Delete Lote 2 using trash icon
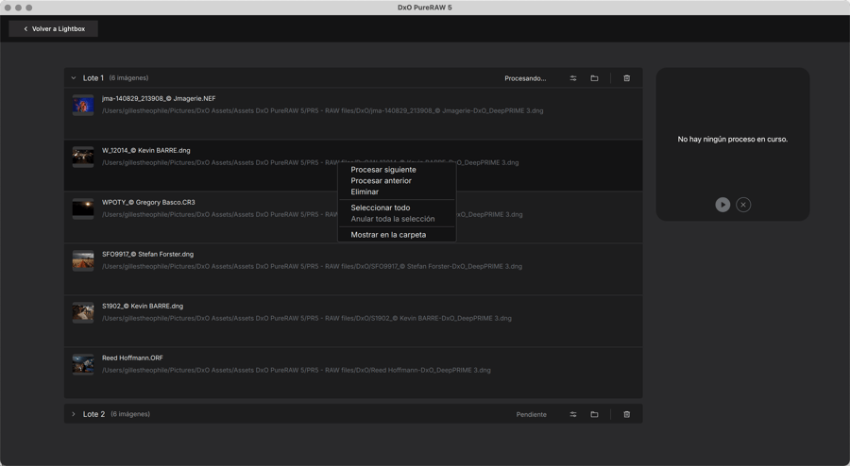850x466 pixels. click(x=626, y=414)
